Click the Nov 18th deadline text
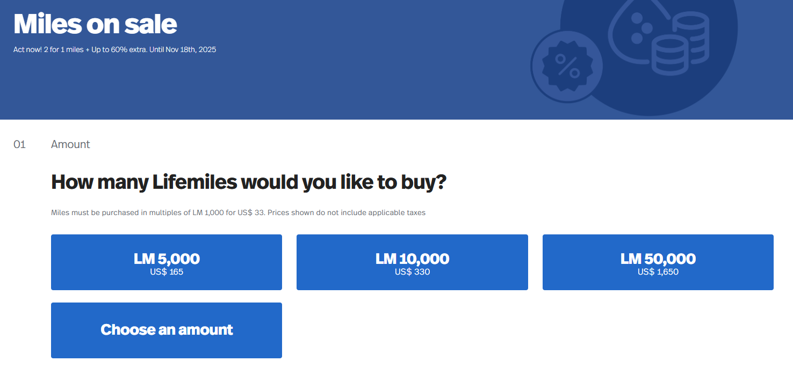This screenshot has height=376, width=793. (x=194, y=49)
